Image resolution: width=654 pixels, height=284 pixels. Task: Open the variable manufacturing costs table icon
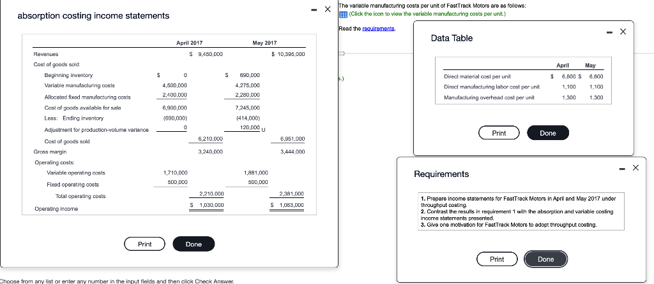pyautogui.click(x=343, y=14)
